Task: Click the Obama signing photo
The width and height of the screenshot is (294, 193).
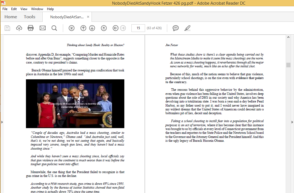Action: coord(75,104)
